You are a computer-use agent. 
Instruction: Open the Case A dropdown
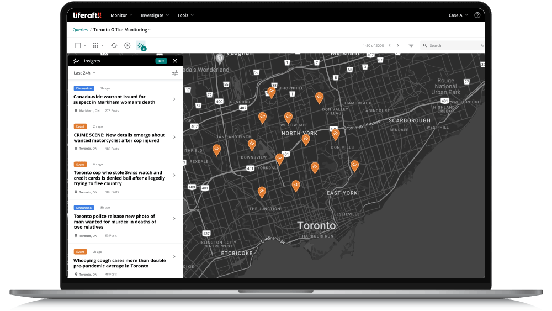pos(458,15)
